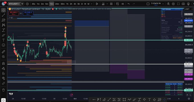The width and height of the screenshot is (194, 102).
Task: Click the red SELL 83,546.3 button
Action: 14,13
